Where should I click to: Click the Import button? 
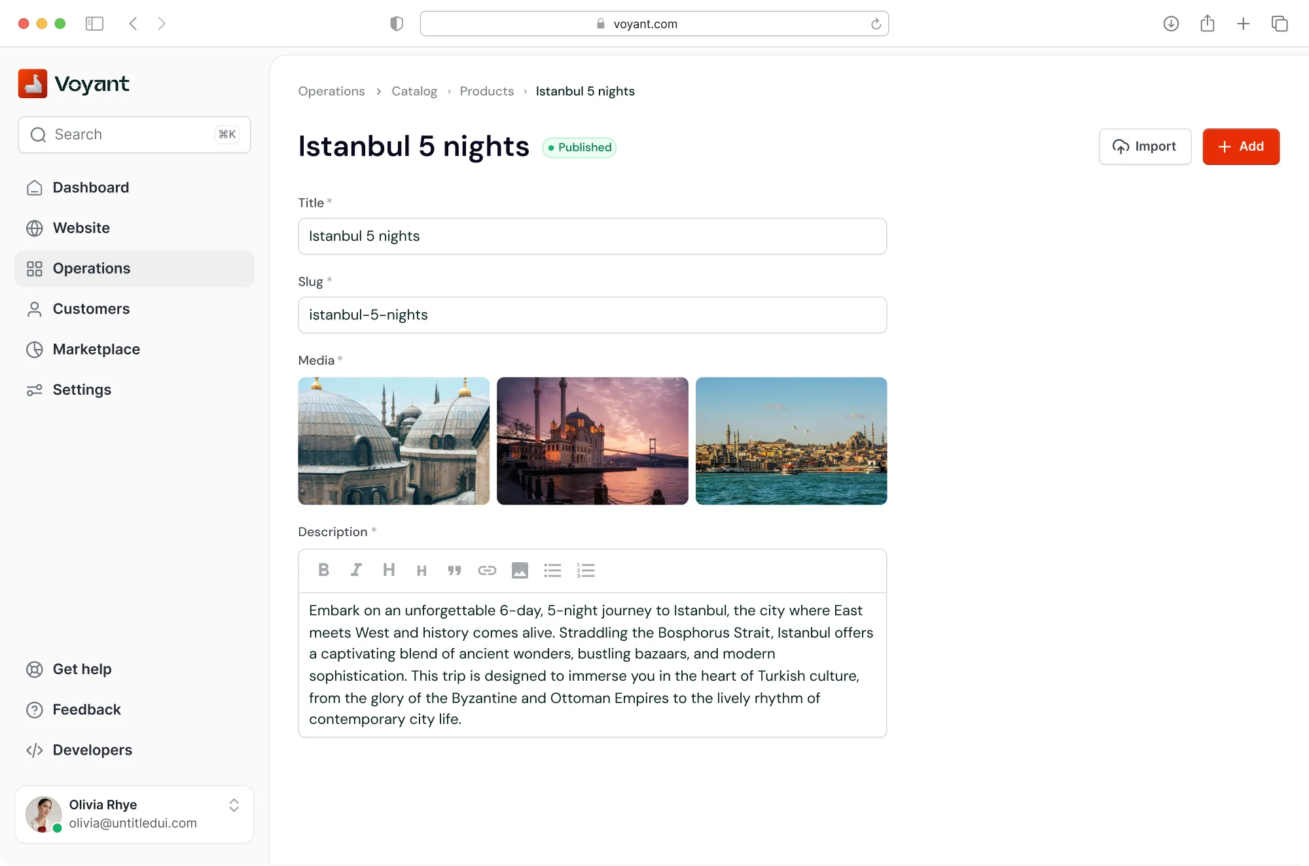click(1145, 147)
